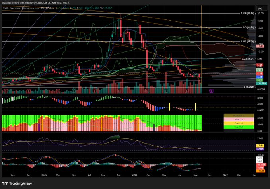Click the red -0.1198 indicator value label
Viewport: 270px width, 189px height.
[261, 165]
